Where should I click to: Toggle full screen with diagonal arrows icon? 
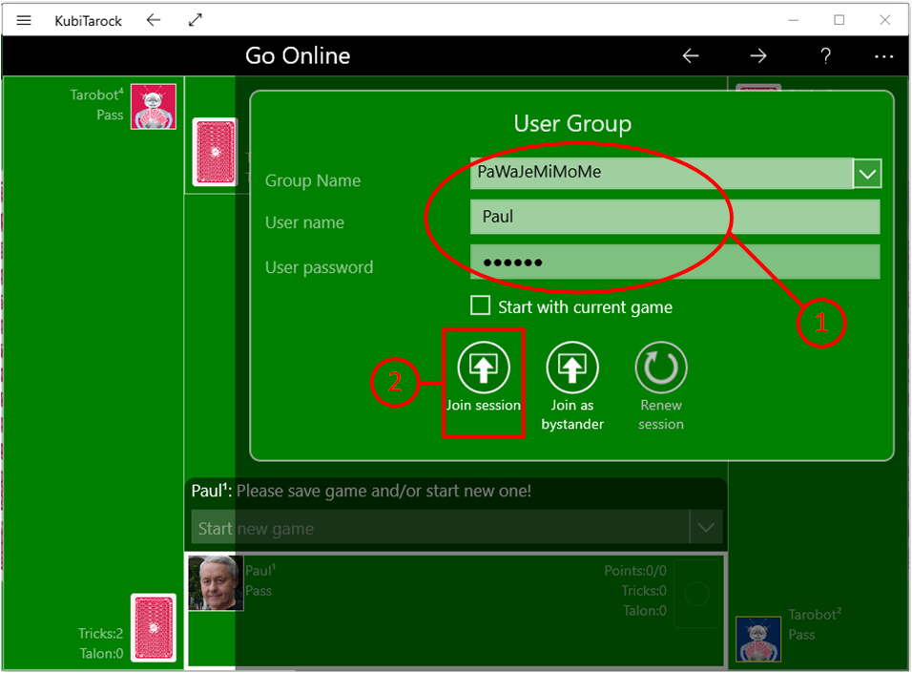[196, 20]
